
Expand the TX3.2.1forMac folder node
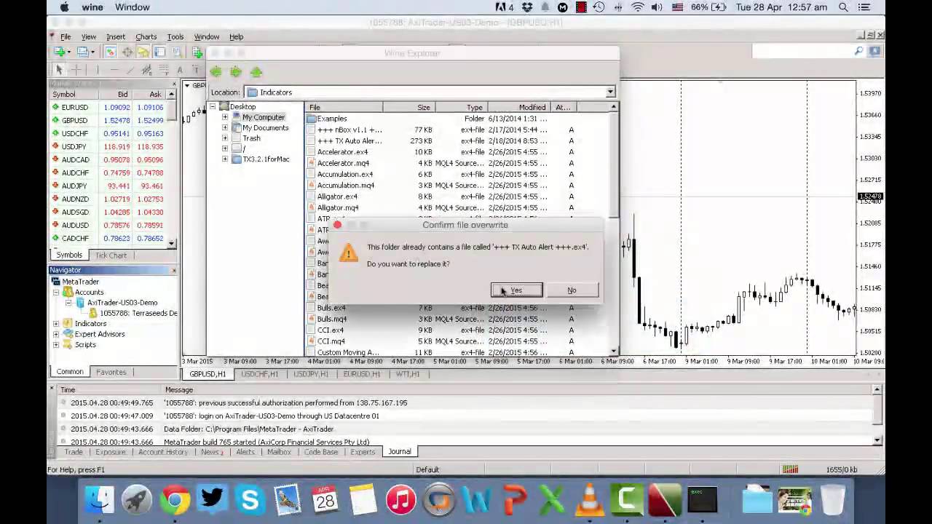pos(225,159)
